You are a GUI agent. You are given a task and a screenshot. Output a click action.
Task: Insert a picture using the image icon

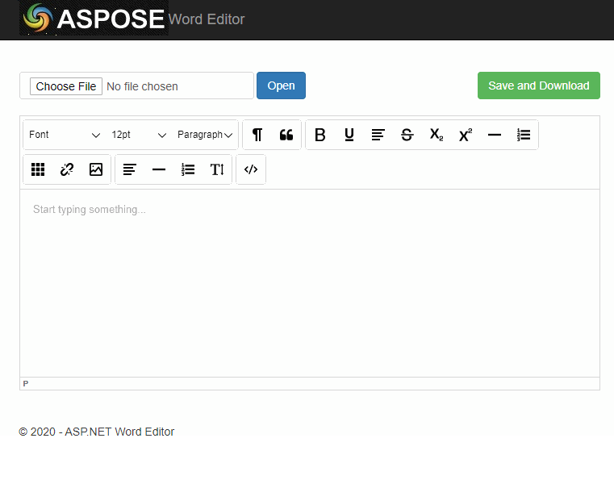point(96,169)
